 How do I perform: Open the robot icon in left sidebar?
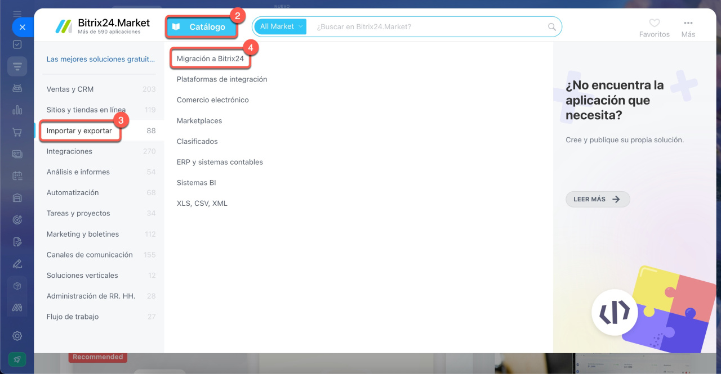click(x=17, y=88)
